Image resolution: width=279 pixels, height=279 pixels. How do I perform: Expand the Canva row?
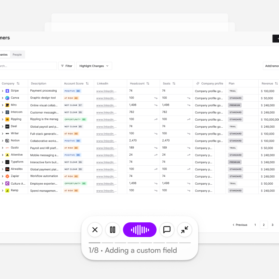tap(2, 98)
